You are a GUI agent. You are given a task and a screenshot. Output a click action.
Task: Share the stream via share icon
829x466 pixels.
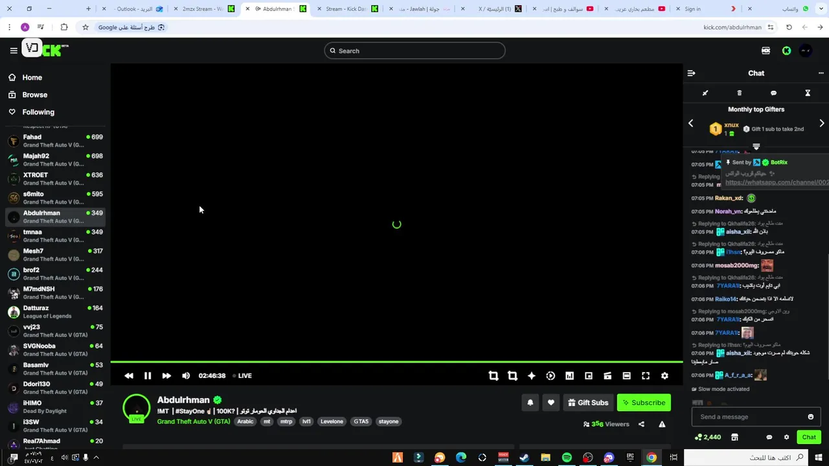pyautogui.click(x=641, y=425)
